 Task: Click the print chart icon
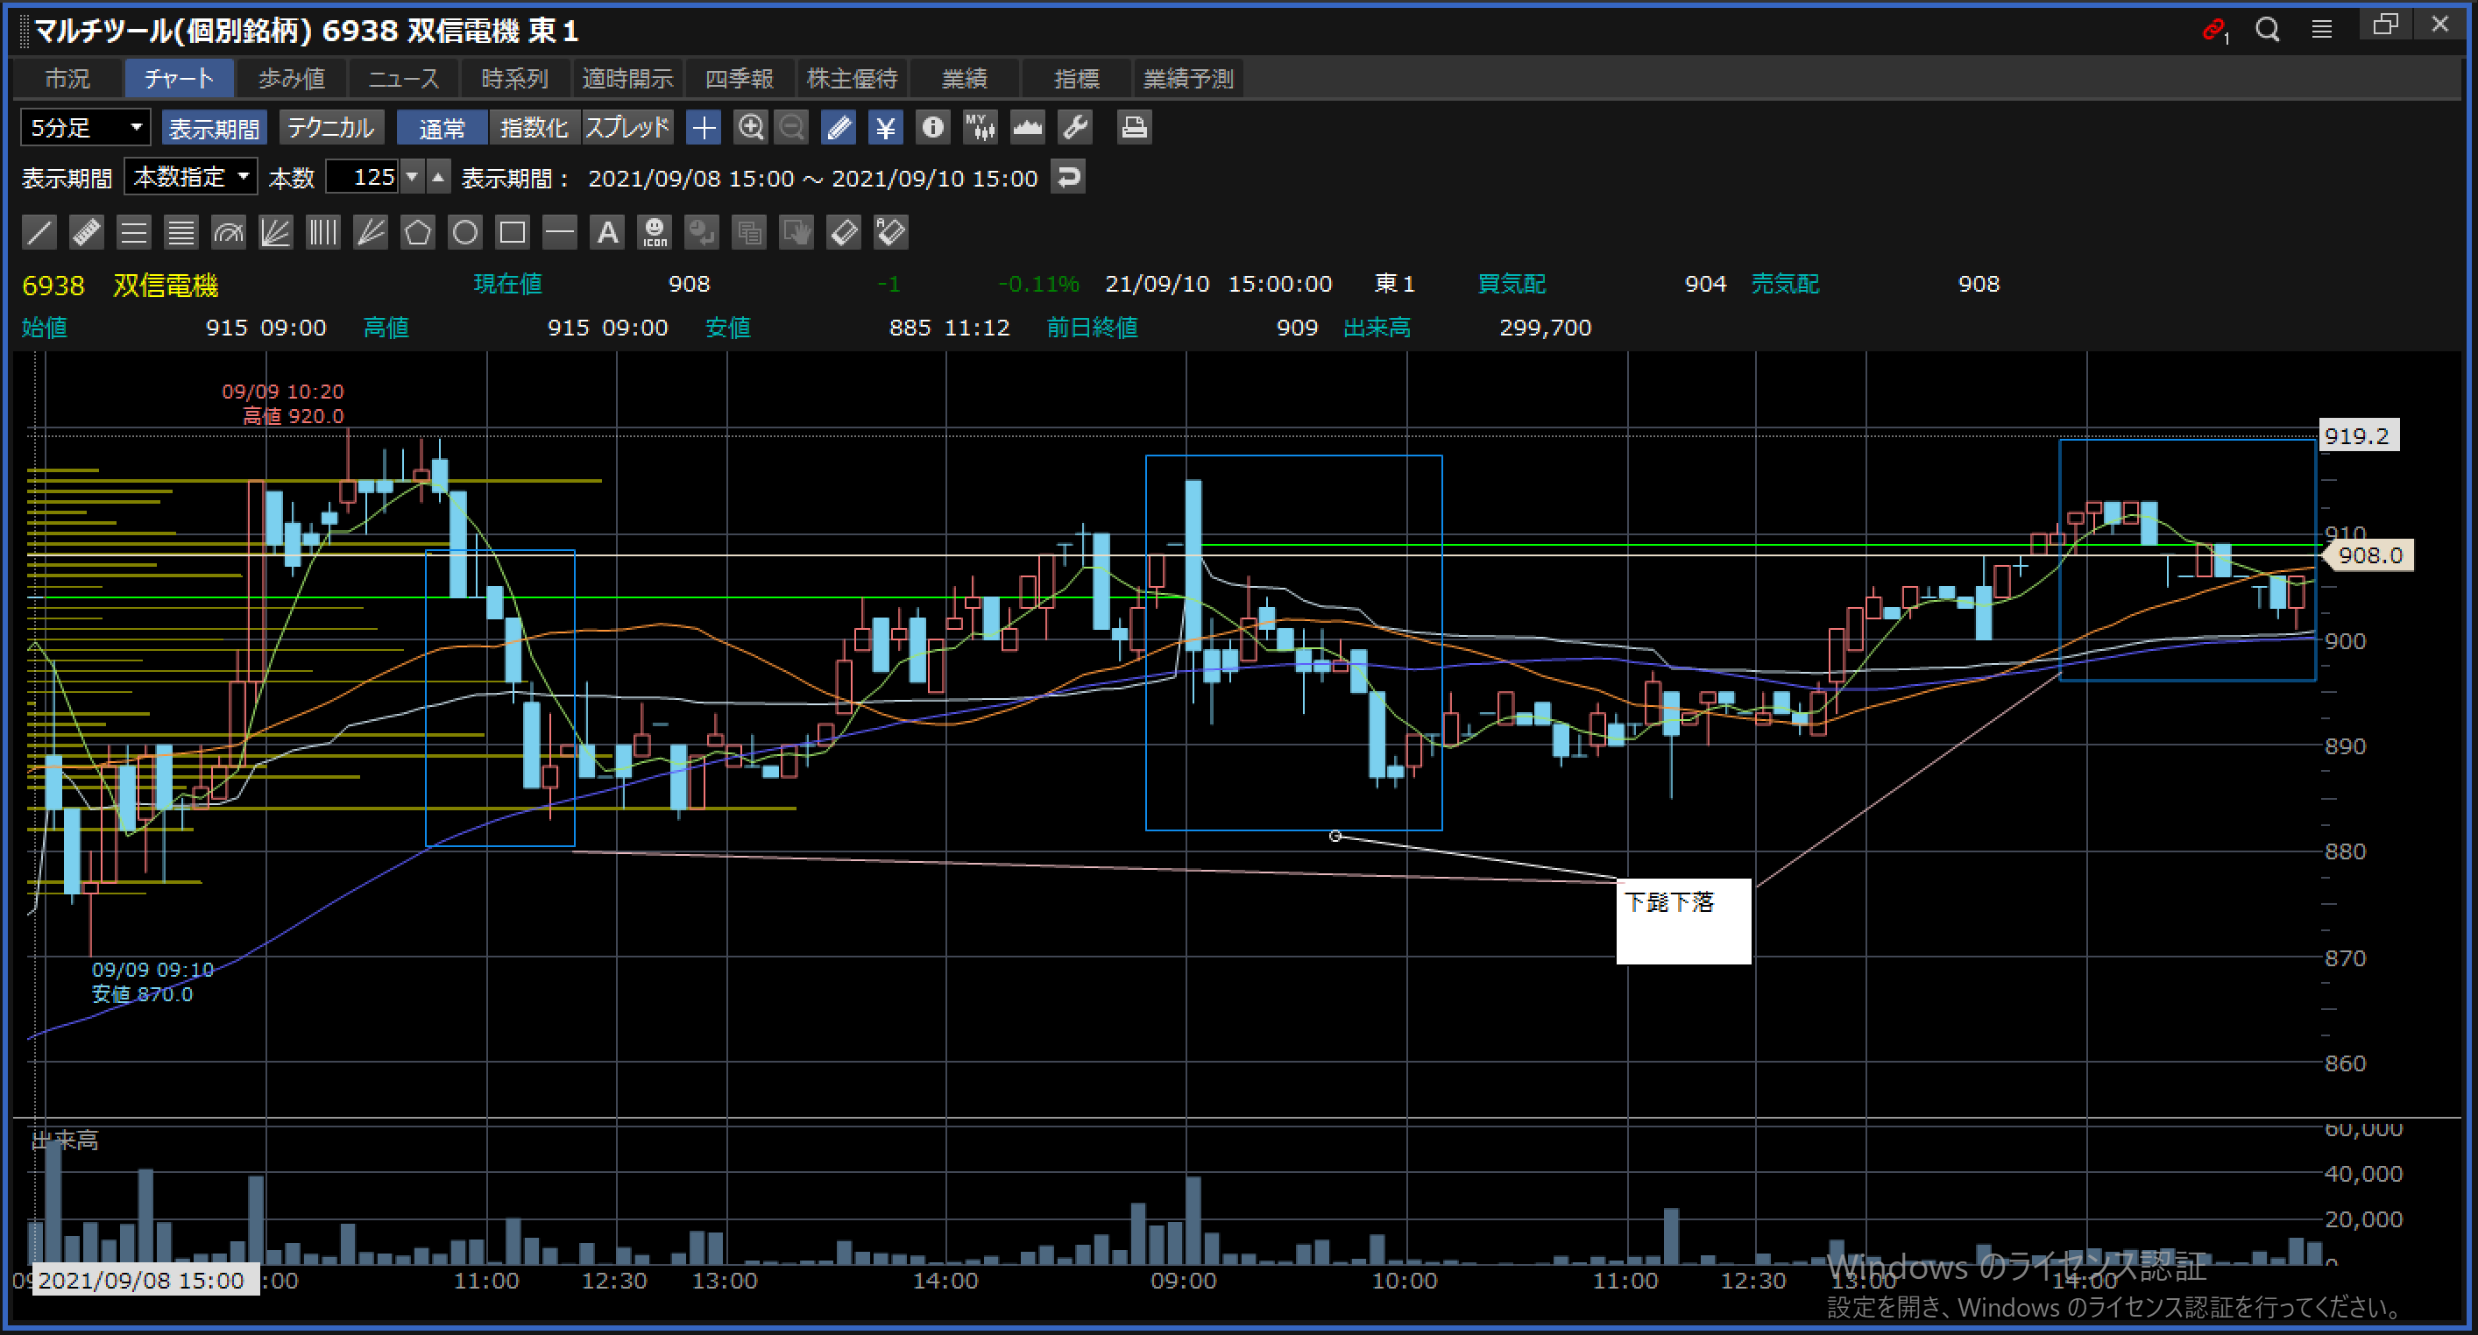(1134, 128)
